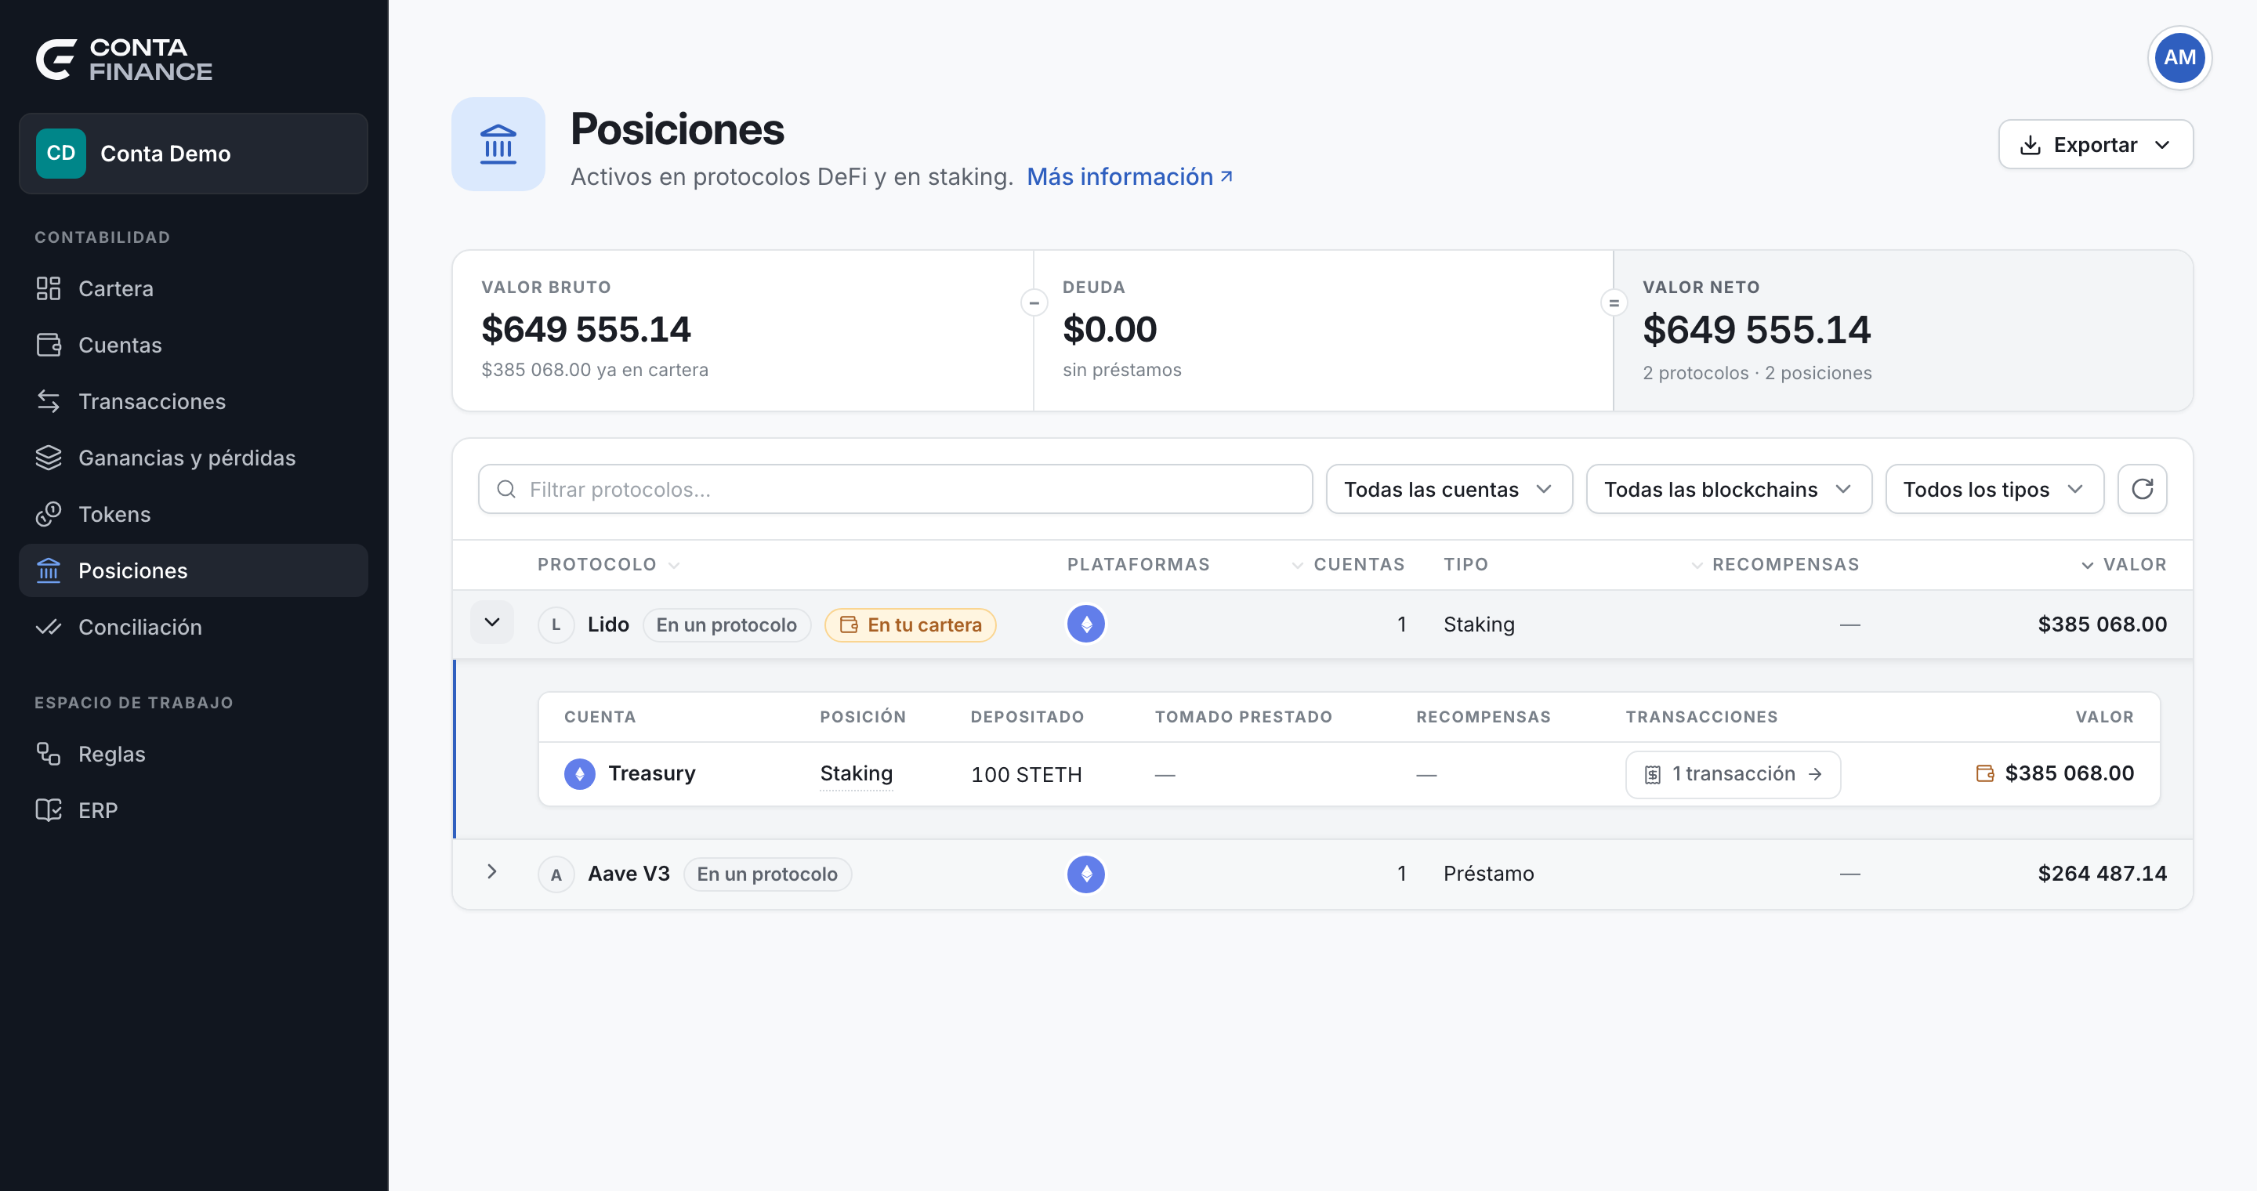Open the Exportar dropdown button
The height and width of the screenshot is (1191, 2257).
click(x=2095, y=144)
